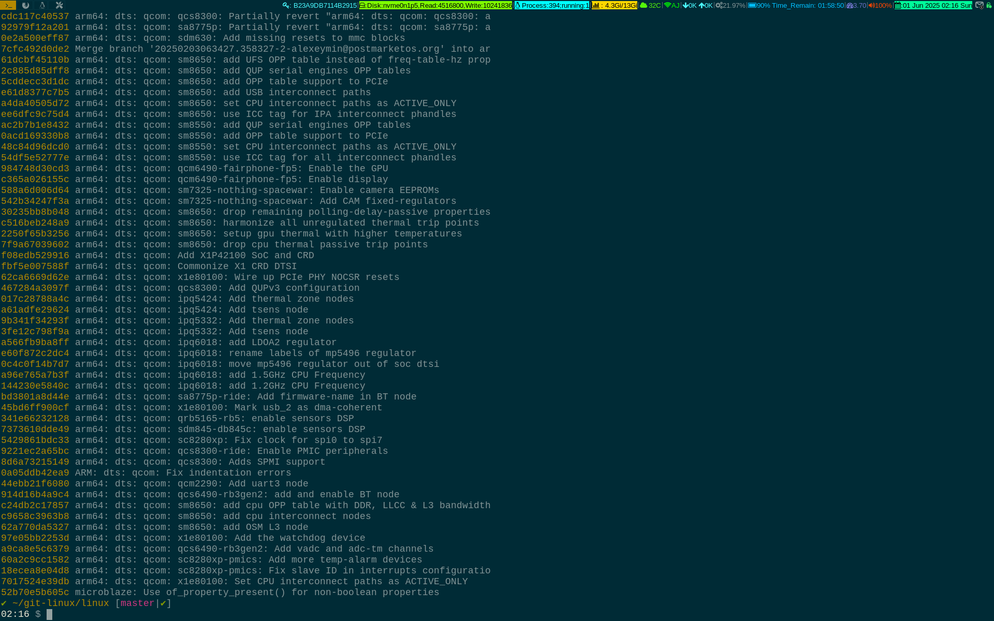Click the download arrow network icon
994x621 pixels.
tap(685, 6)
